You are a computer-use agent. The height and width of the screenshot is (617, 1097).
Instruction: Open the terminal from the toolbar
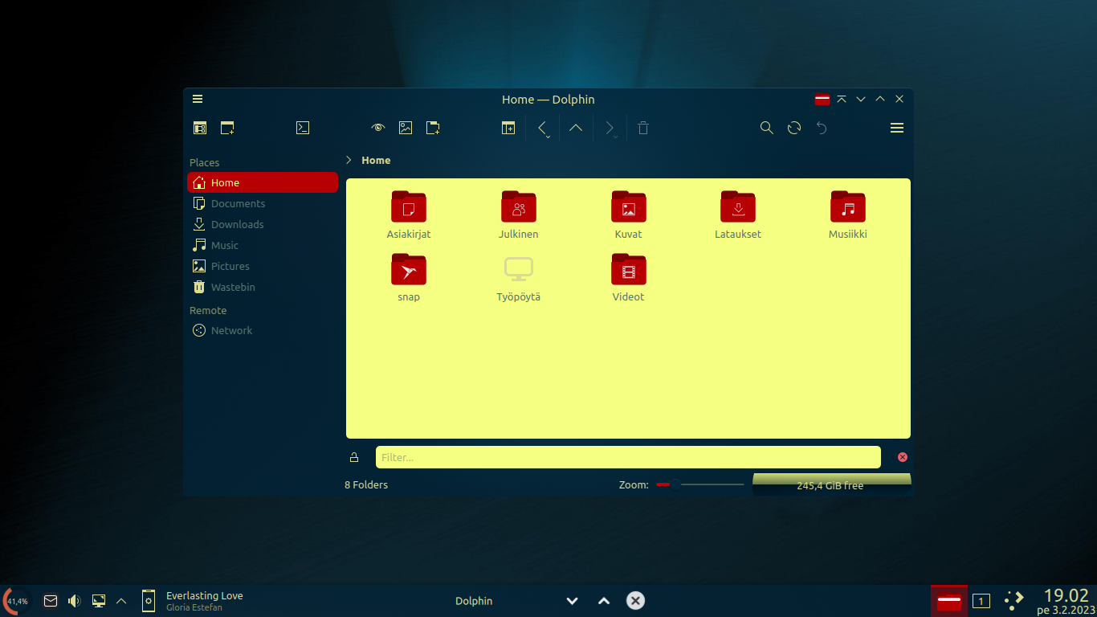pyautogui.click(x=303, y=128)
